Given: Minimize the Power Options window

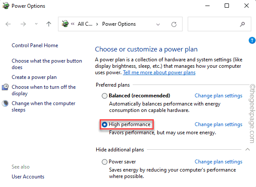Looking at the screenshot, I should [x=207, y=6].
